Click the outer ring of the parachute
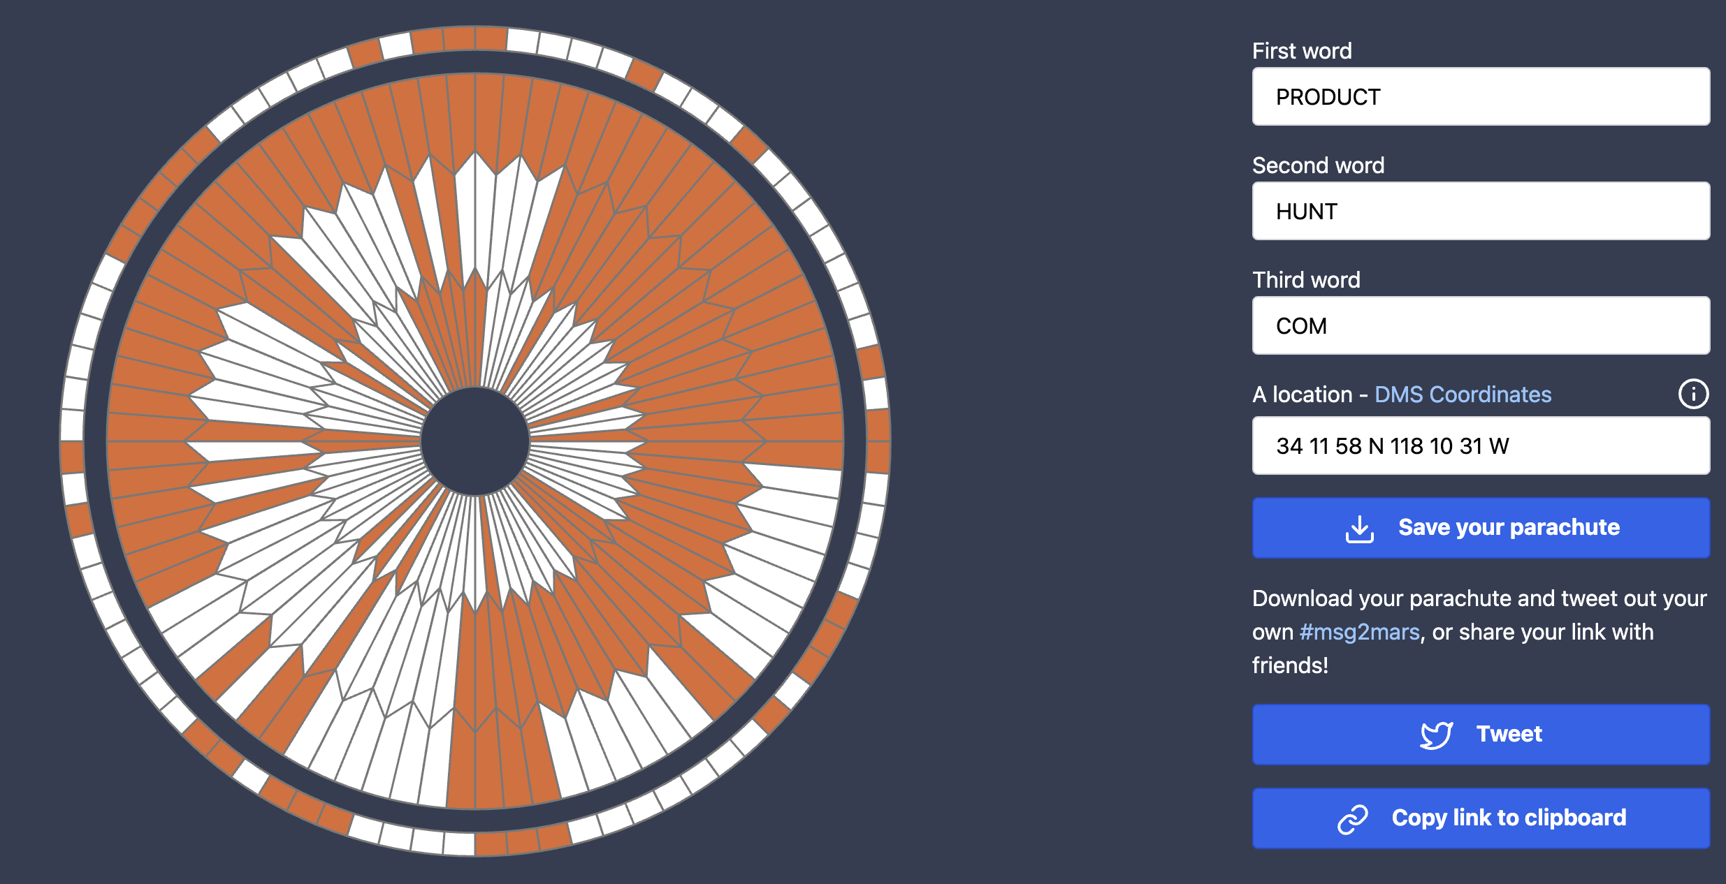The width and height of the screenshot is (1726, 884). (475, 38)
